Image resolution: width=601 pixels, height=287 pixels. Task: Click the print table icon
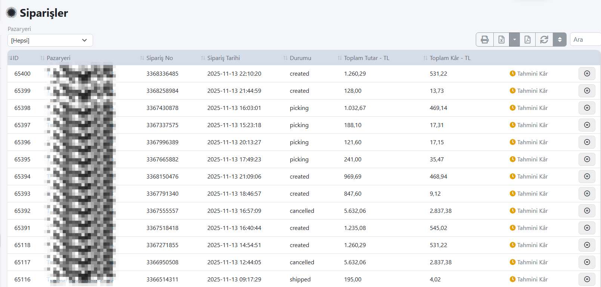click(x=485, y=40)
